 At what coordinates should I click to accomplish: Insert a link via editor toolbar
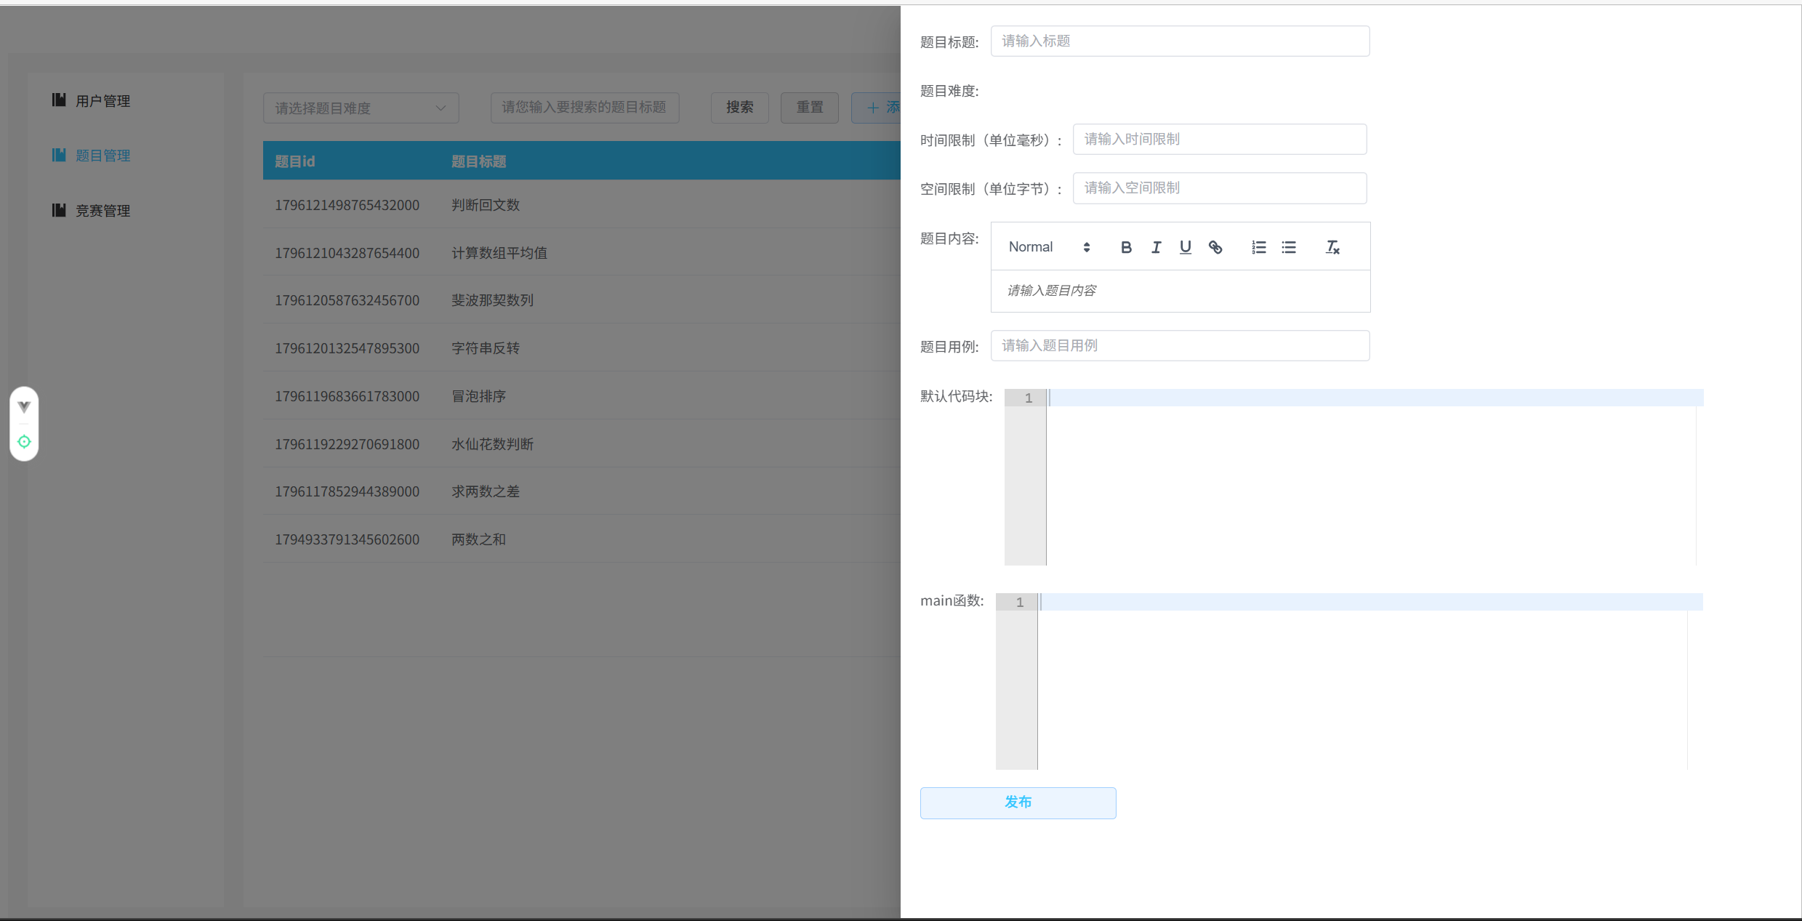(x=1215, y=247)
